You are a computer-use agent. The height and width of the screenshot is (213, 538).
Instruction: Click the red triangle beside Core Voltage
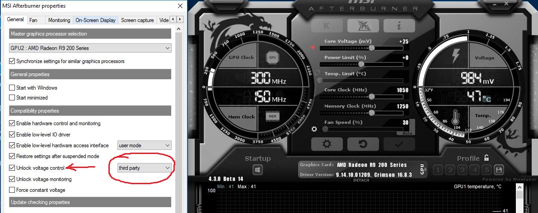pyautogui.click(x=313, y=48)
